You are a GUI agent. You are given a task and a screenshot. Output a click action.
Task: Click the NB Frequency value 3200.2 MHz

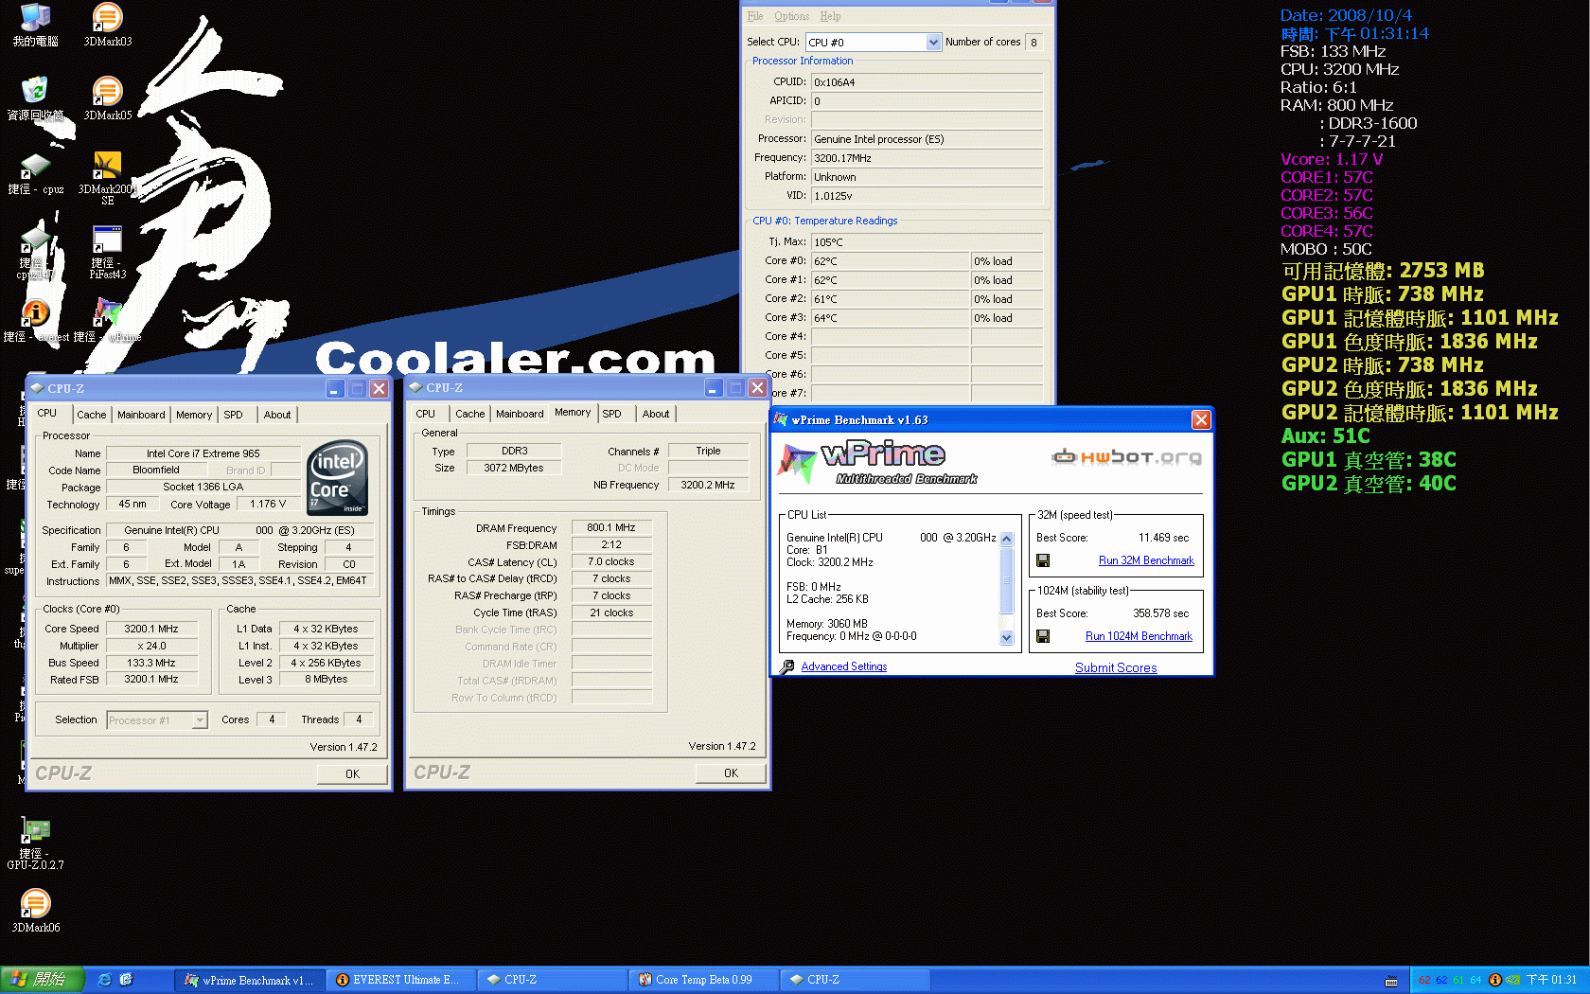coord(708,485)
